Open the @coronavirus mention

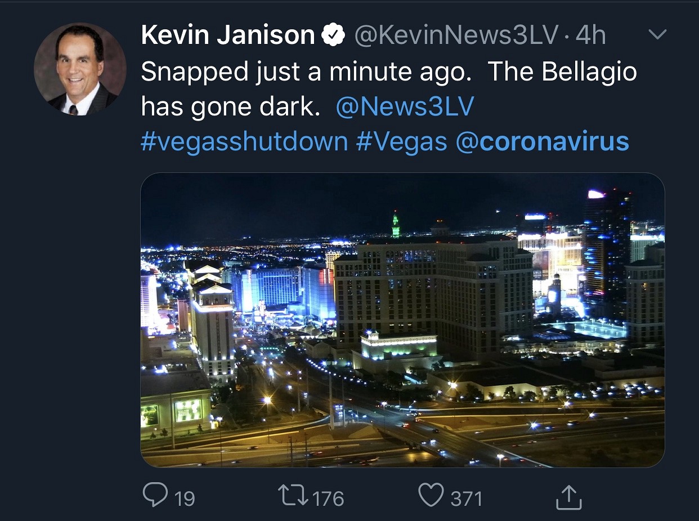pos(542,141)
